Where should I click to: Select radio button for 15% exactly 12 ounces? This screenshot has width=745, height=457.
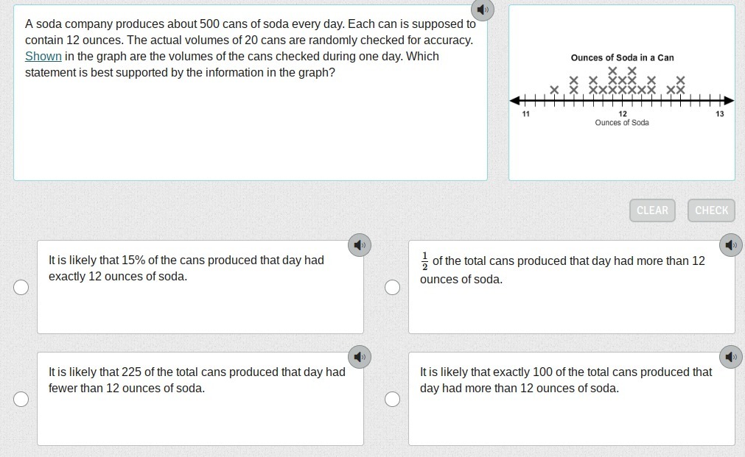click(x=21, y=287)
